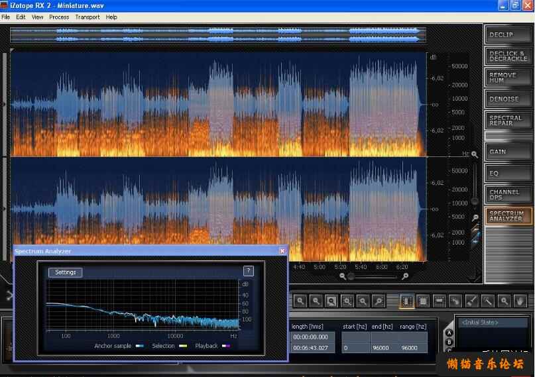Open the Declip module
Viewport: 535px width, 377px height.
pos(508,34)
